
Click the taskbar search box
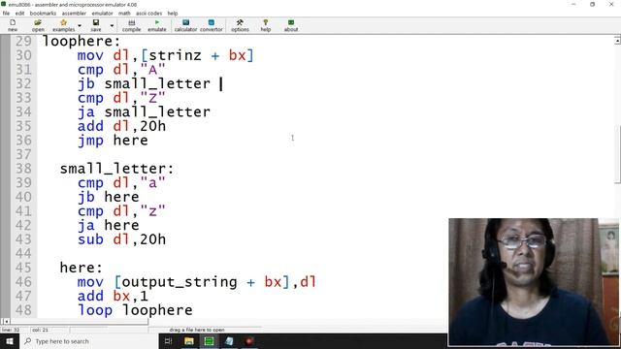[x=88, y=341]
